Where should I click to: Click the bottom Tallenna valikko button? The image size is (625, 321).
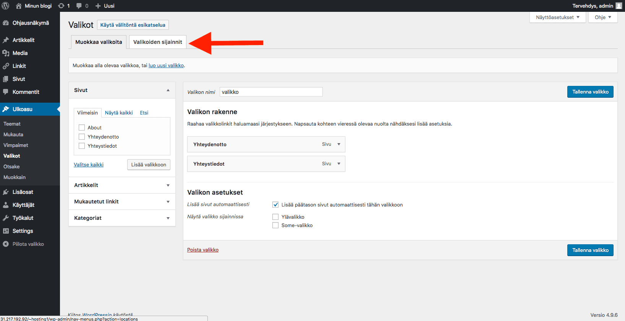pos(590,250)
